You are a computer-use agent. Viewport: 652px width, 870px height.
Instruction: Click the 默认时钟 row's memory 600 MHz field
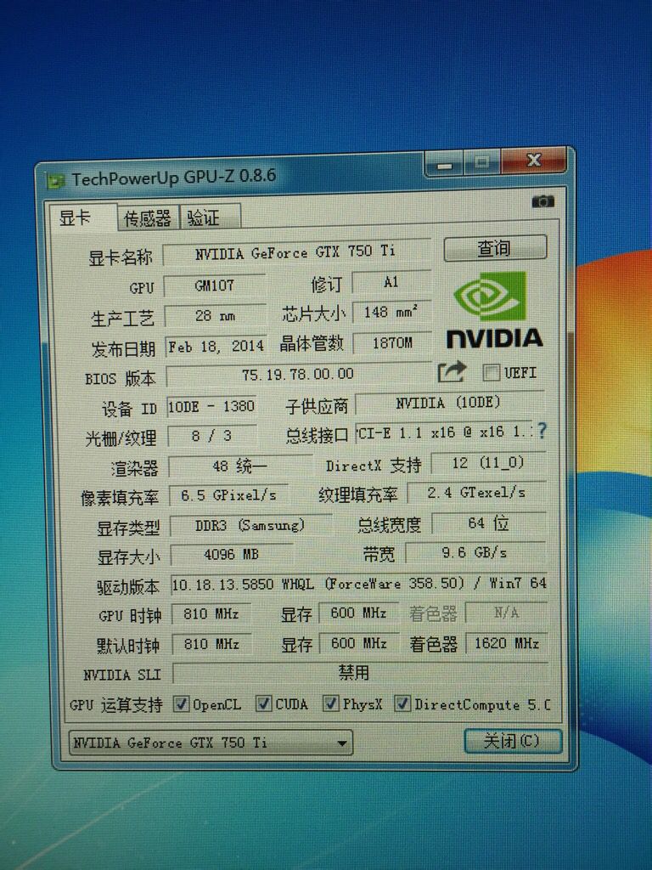click(359, 644)
